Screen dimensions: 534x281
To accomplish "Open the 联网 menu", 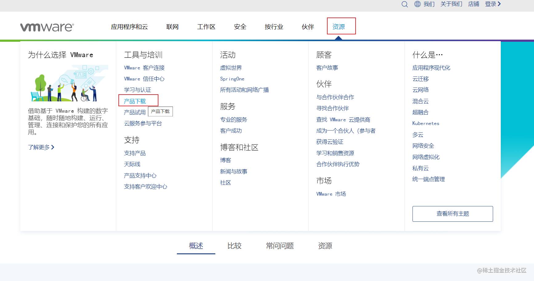I will (x=172, y=27).
